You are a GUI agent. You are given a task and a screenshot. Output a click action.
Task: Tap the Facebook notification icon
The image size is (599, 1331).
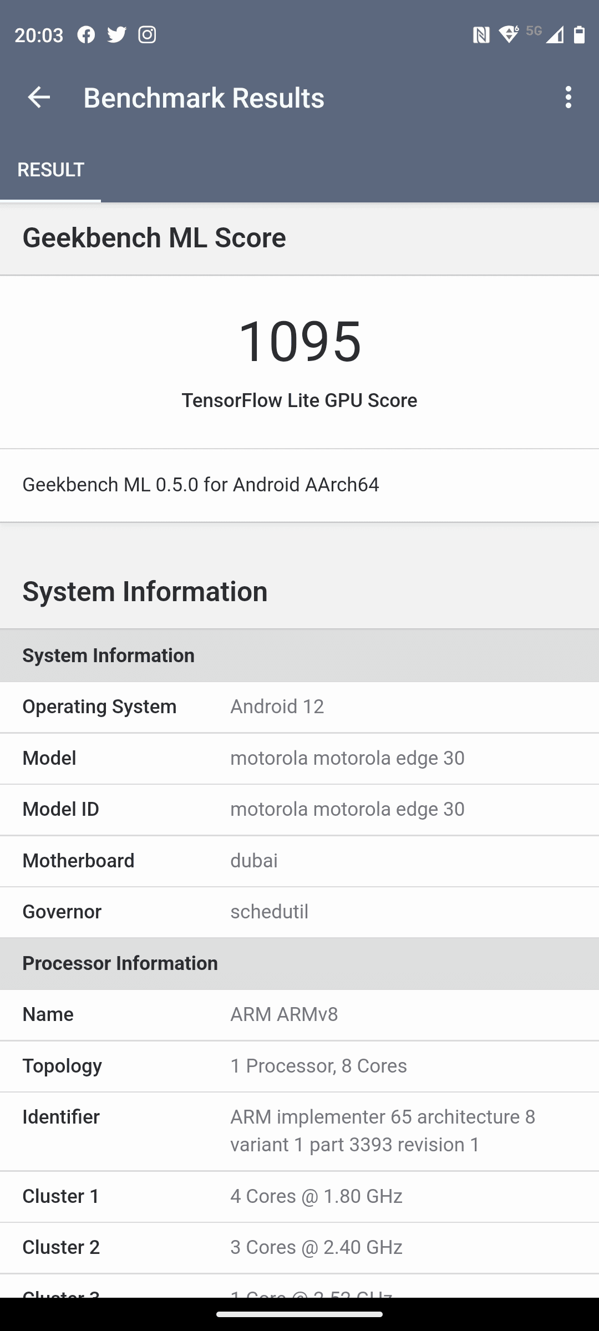[x=86, y=35]
